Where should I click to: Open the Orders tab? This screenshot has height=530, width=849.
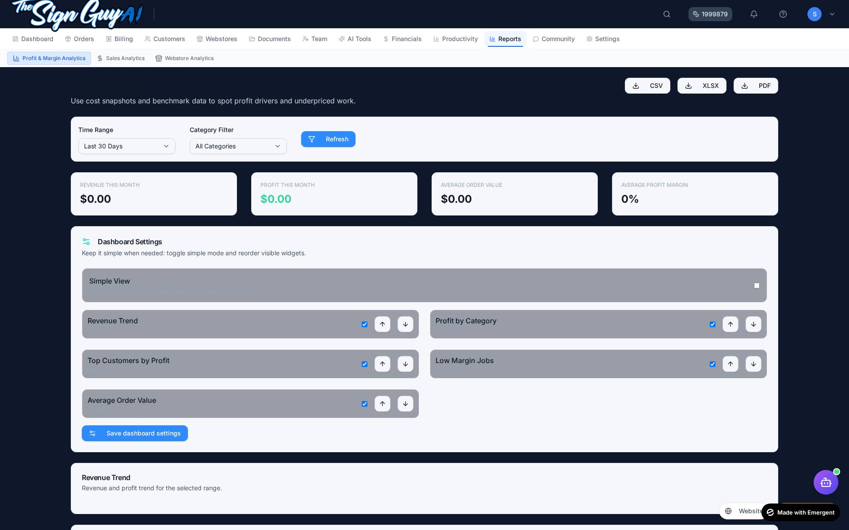(x=80, y=39)
